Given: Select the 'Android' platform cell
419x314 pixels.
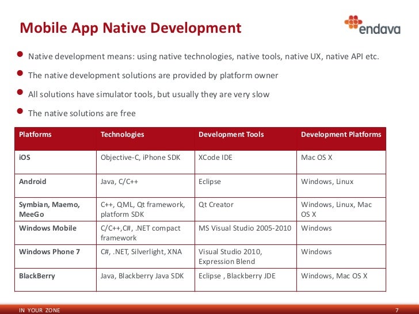Looking at the screenshot, I should [55, 186].
